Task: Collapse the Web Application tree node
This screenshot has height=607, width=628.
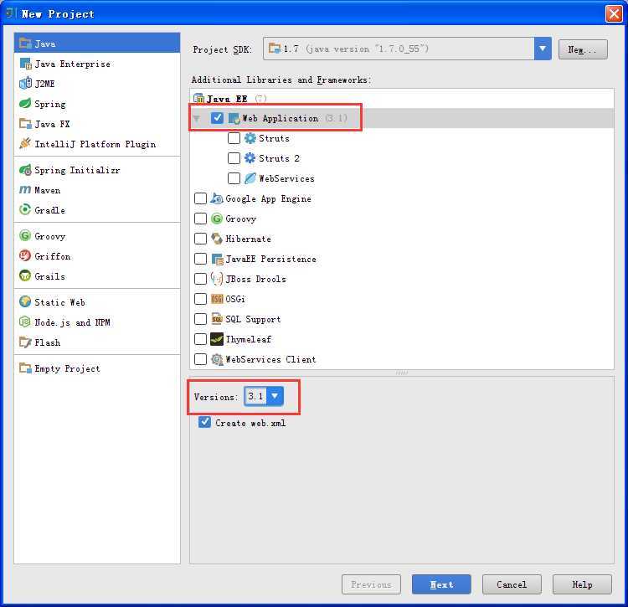Action: 196,118
